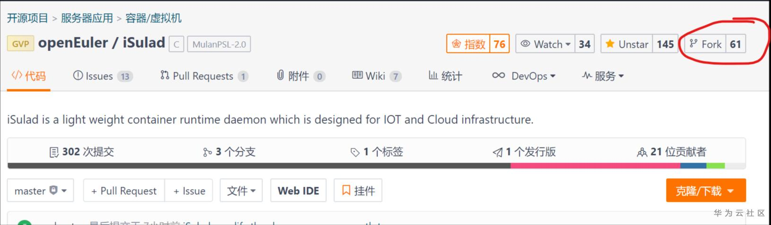View the 21 位贡献者 contributors
This screenshot has width=771, height=225.
(x=671, y=152)
